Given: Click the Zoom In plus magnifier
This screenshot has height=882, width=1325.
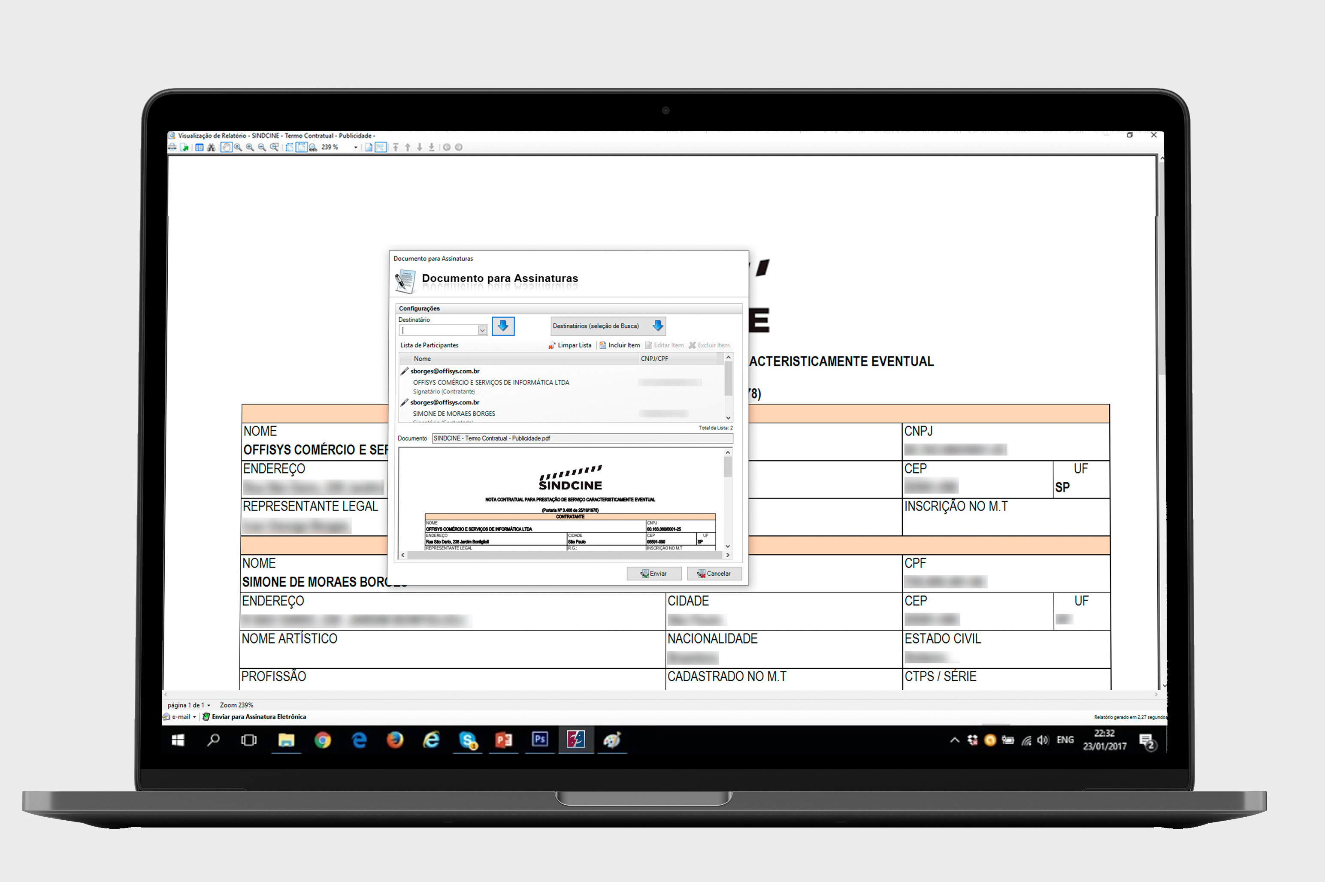Looking at the screenshot, I should 250,148.
